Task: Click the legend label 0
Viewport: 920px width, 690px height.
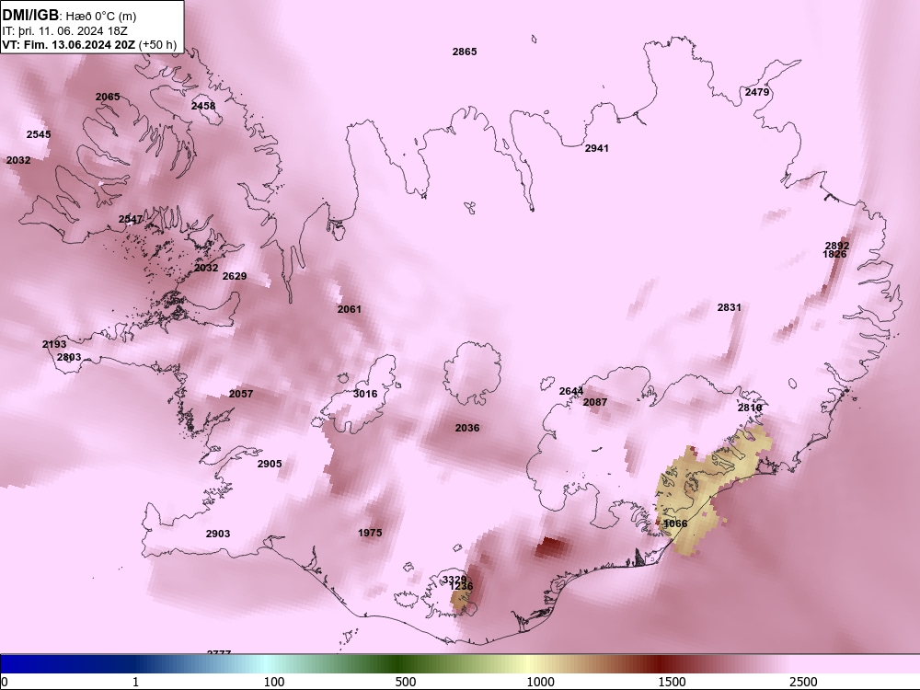Action: click(x=4, y=682)
